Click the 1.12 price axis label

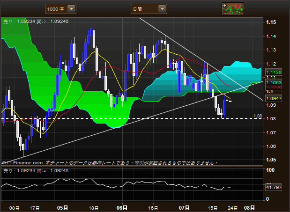pyautogui.click(x=271, y=64)
